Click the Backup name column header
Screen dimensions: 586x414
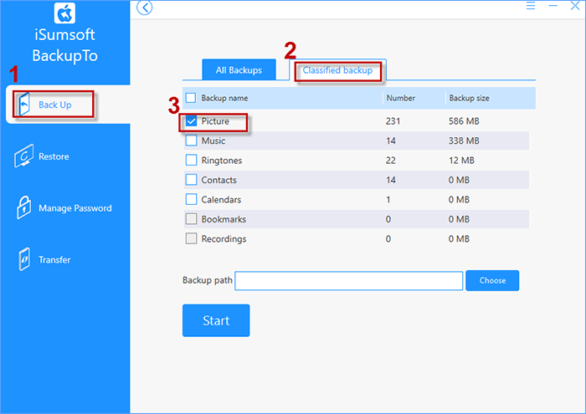coord(224,98)
